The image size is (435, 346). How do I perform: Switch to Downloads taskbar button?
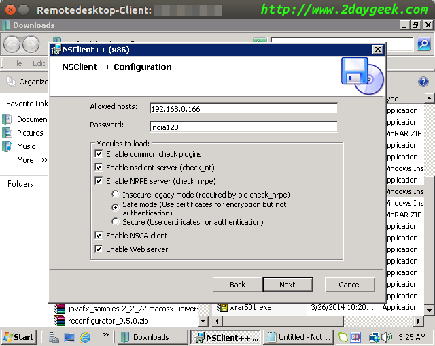point(152,337)
